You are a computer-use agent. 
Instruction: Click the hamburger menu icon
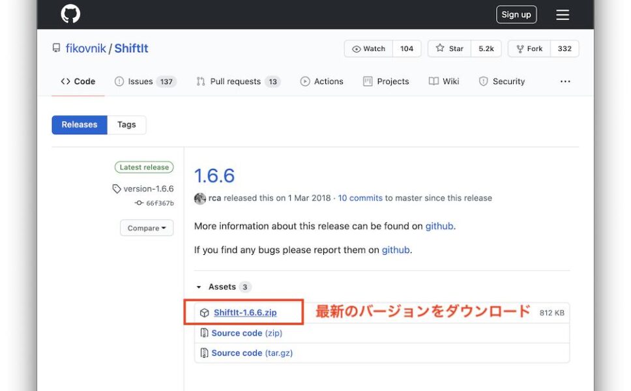[562, 14]
